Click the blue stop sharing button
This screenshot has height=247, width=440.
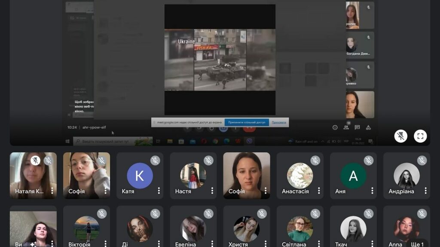pos(246,122)
